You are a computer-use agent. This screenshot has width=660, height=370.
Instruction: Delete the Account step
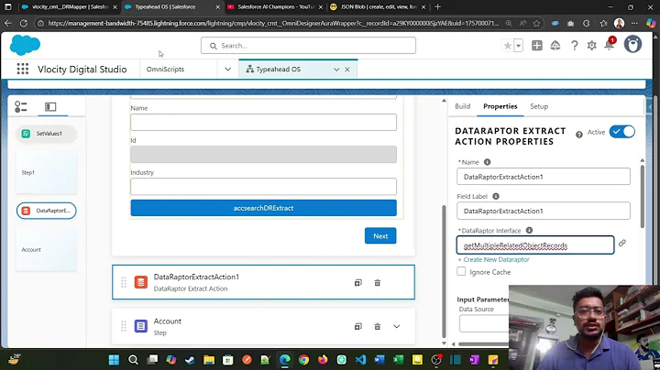(378, 326)
